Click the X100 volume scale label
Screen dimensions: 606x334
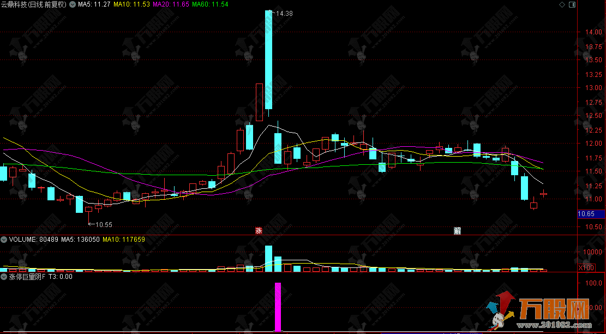coord(586,268)
